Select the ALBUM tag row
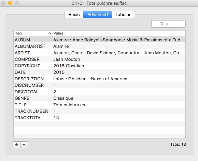 (99, 40)
